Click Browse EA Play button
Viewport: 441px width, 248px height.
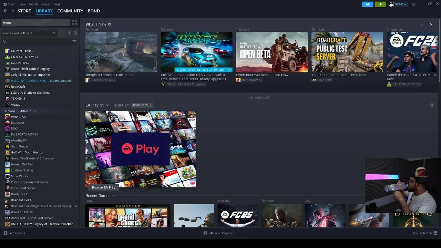coord(103,187)
